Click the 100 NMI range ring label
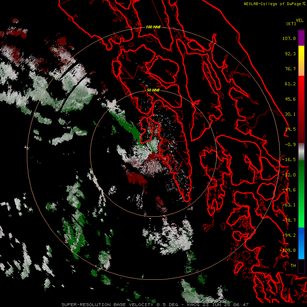 (x=153, y=27)
